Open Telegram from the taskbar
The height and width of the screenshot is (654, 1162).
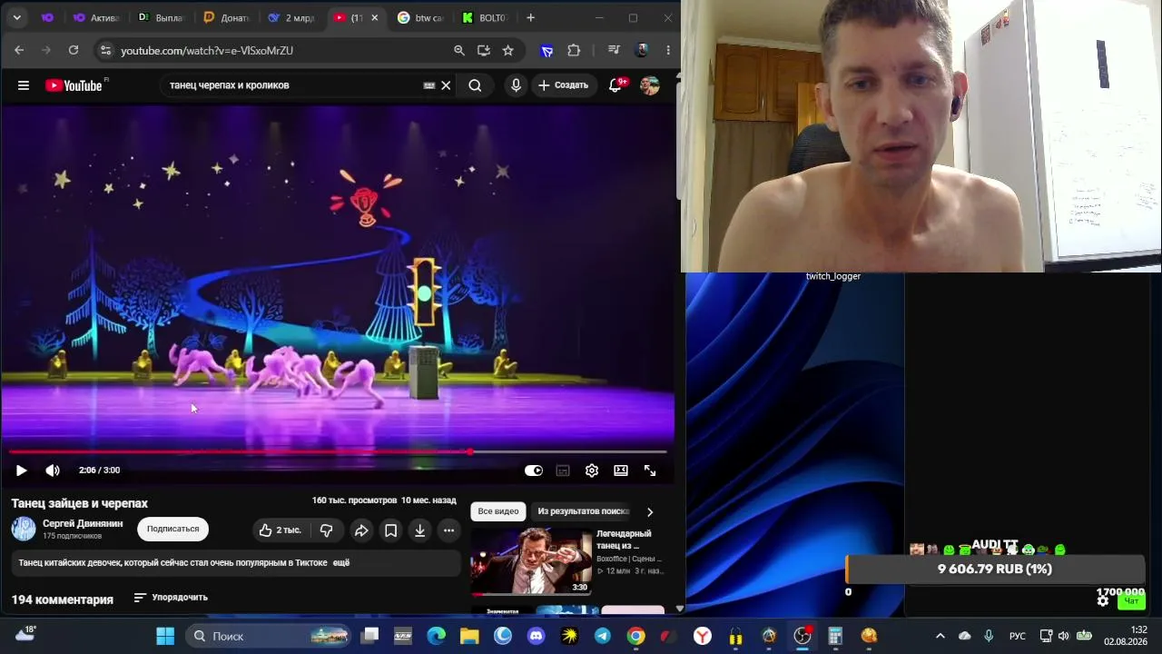603,636
